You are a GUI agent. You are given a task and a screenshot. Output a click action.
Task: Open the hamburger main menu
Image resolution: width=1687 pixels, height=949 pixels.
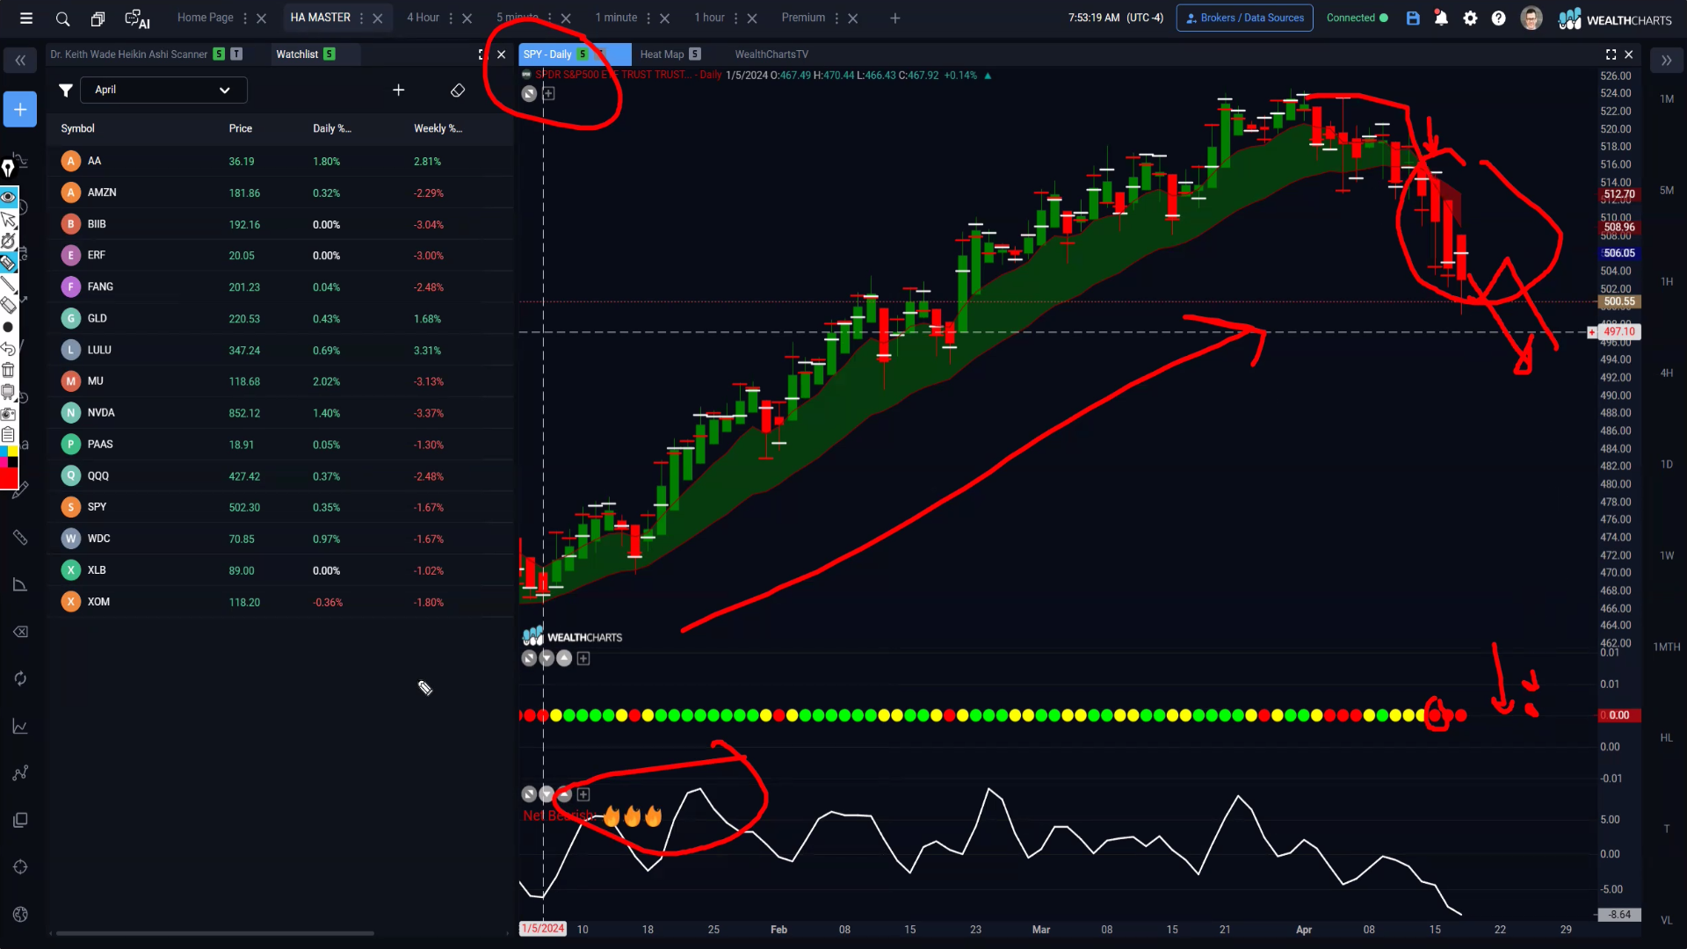click(x=26, y=18)
